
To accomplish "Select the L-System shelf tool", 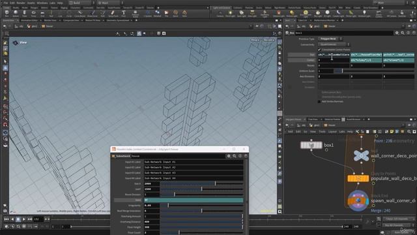I will (148, 13).
